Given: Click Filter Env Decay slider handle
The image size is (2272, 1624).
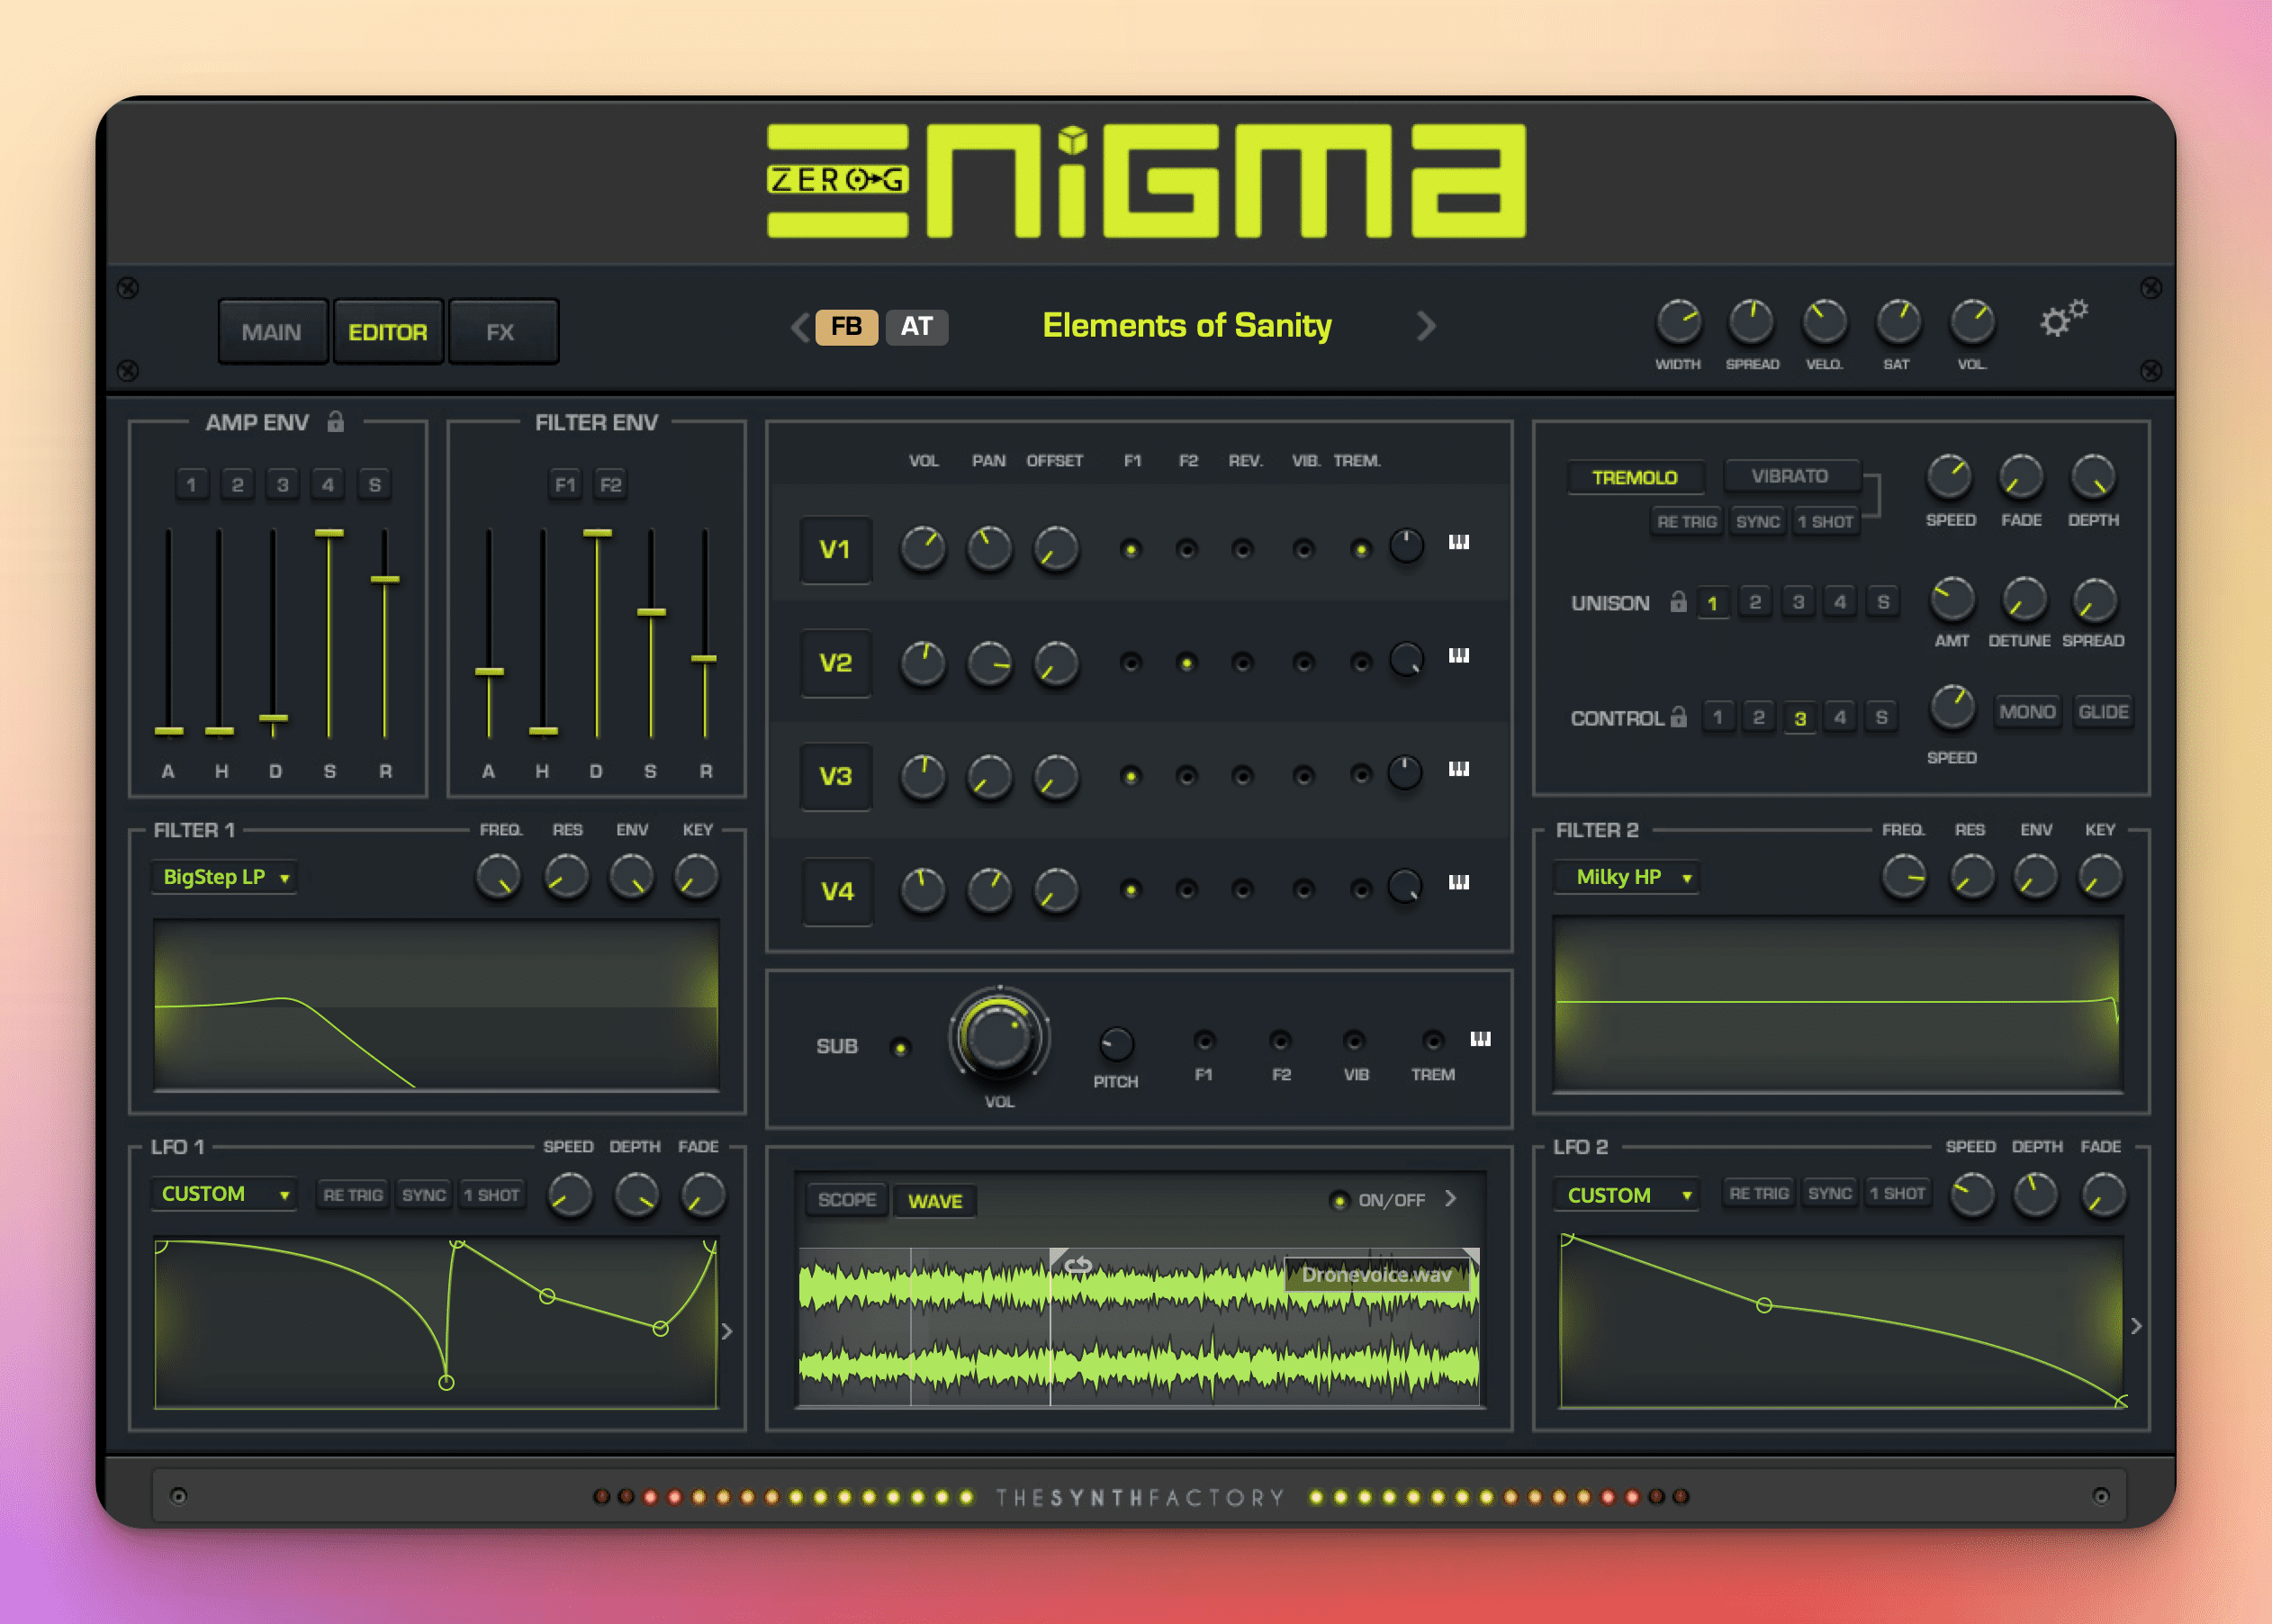Looking at the screenshot, I should tap(597, 533).
